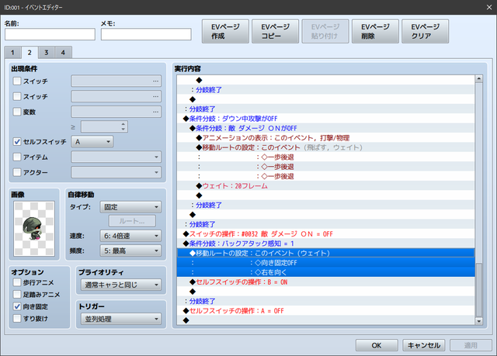Click the EVページクリア button
The height and width of the screenshot is (356, 497).
[425, 31]
